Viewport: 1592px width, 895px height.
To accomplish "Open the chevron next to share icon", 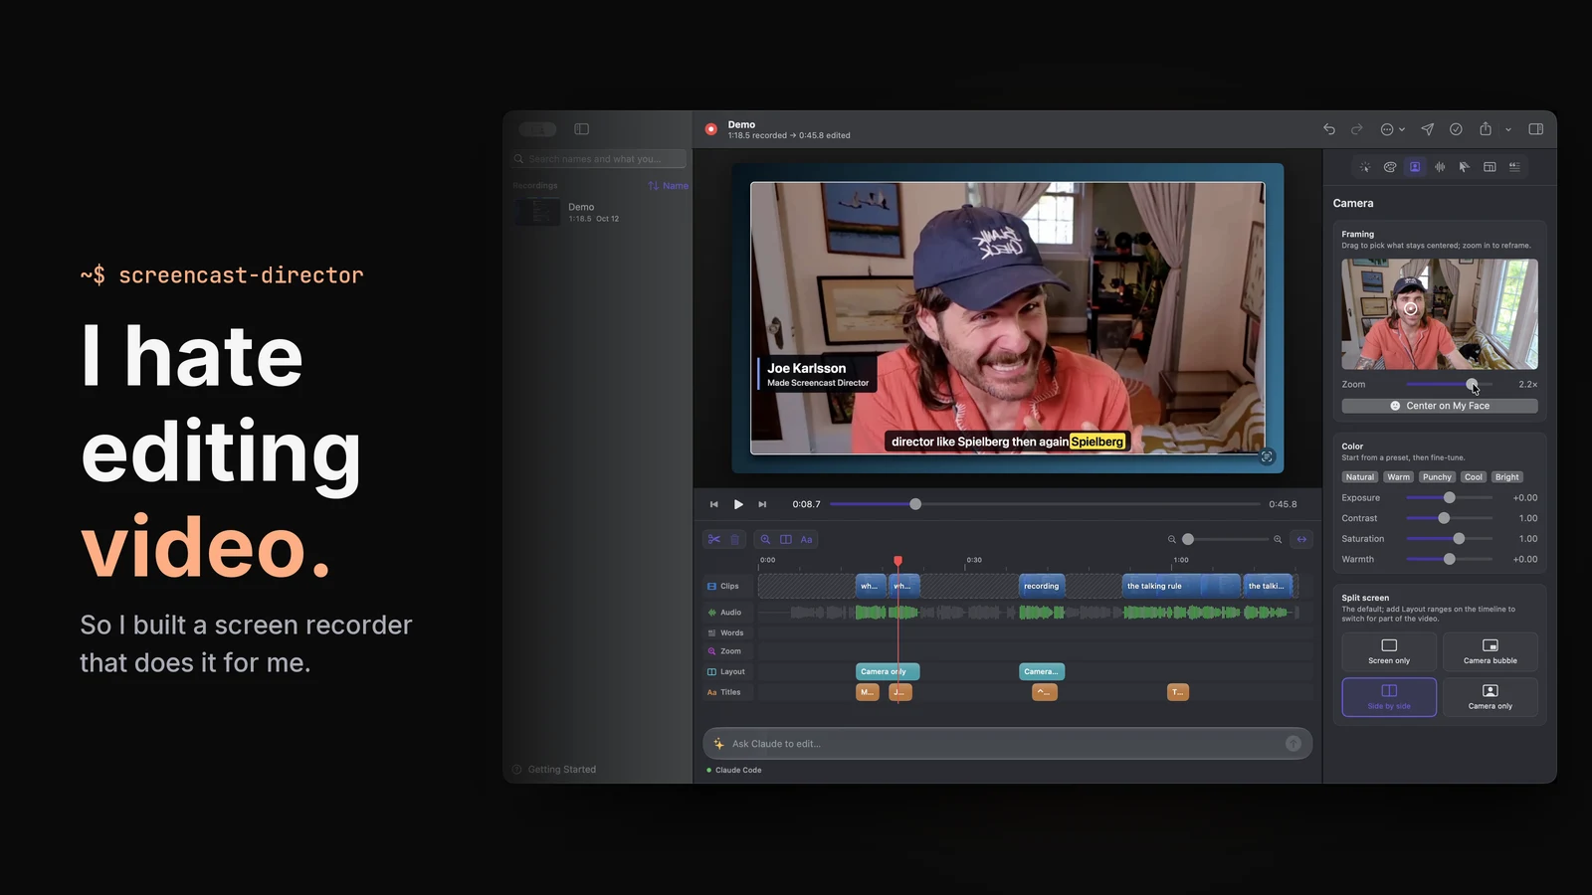I will point(1508,129).
